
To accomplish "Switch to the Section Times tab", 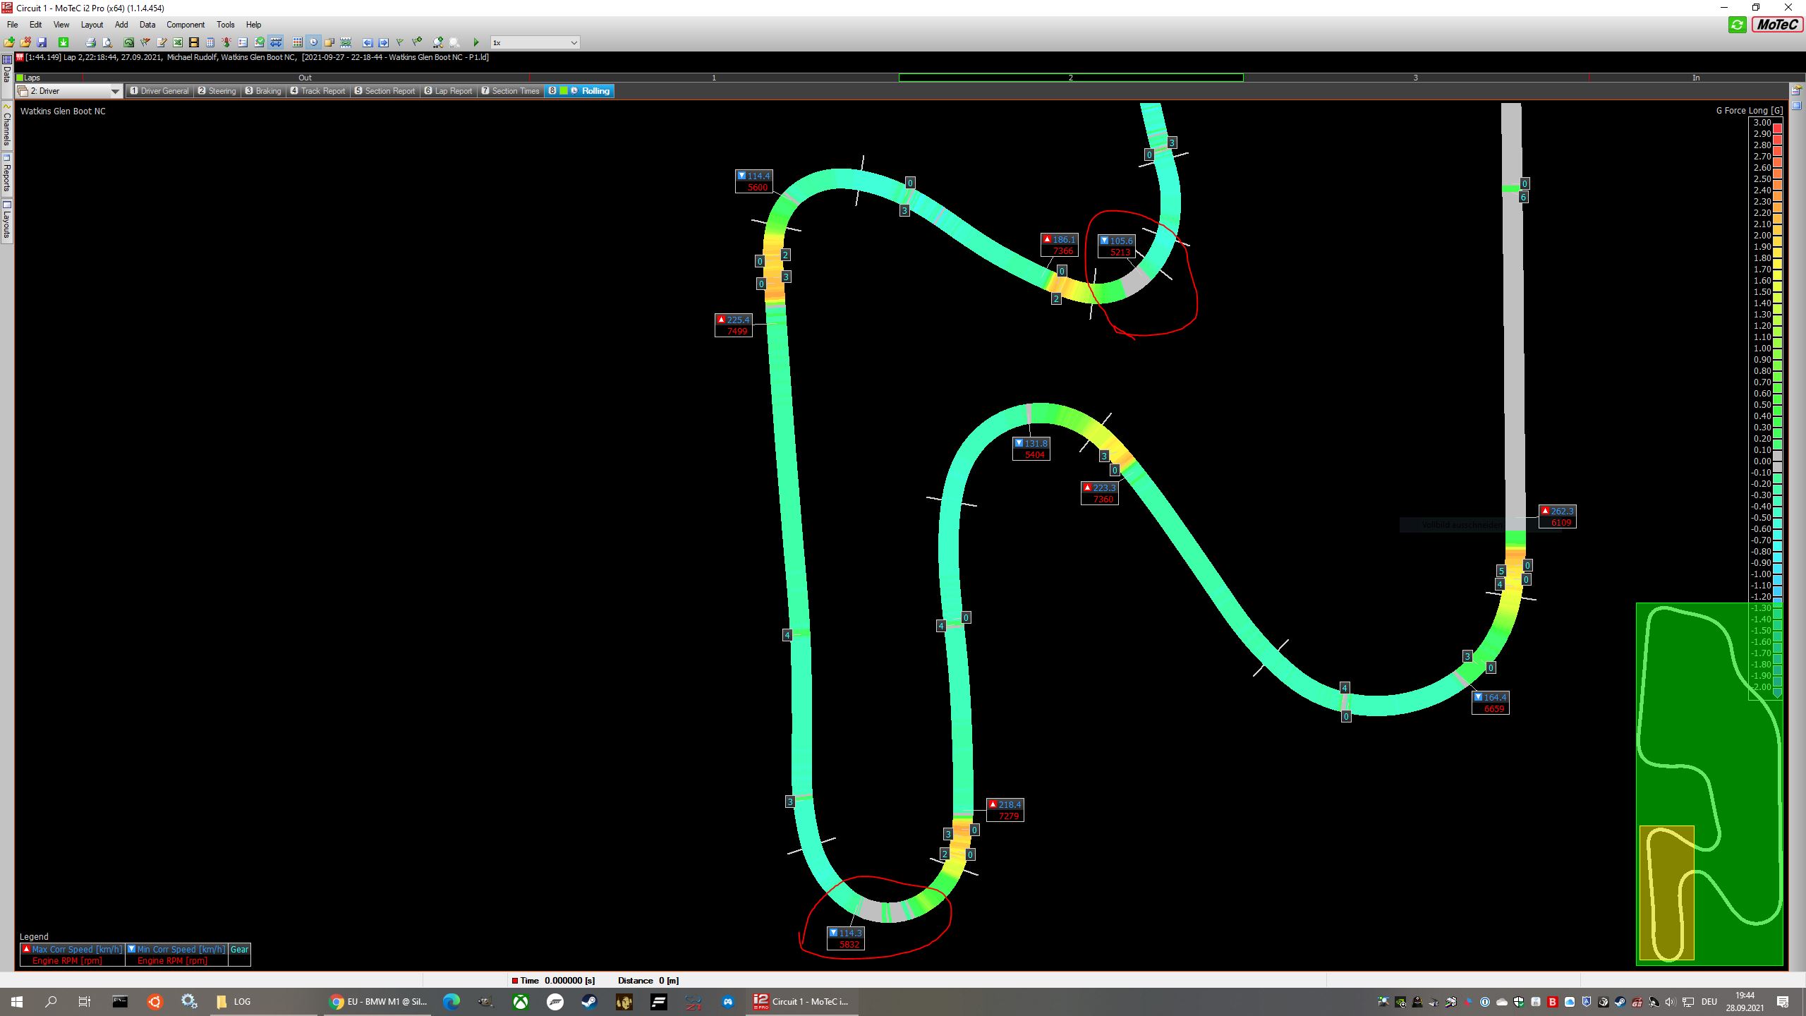I will click(x=510, y=91).
